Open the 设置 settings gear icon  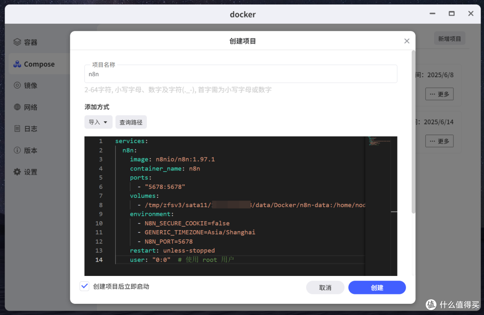point(17,172)
